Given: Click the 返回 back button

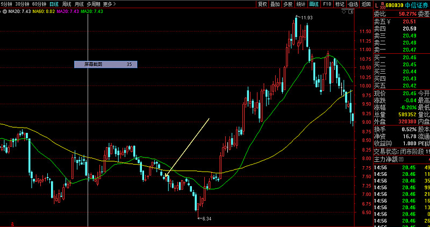Looking at the screenshot, I should [x=366, y=4].
